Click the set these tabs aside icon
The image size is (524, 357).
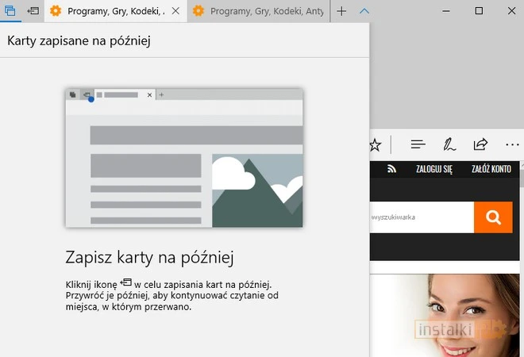pos(33,11)
